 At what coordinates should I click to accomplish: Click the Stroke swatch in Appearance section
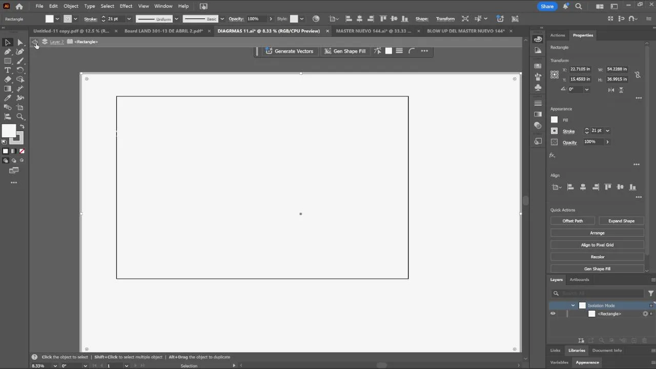click(554, 131)
